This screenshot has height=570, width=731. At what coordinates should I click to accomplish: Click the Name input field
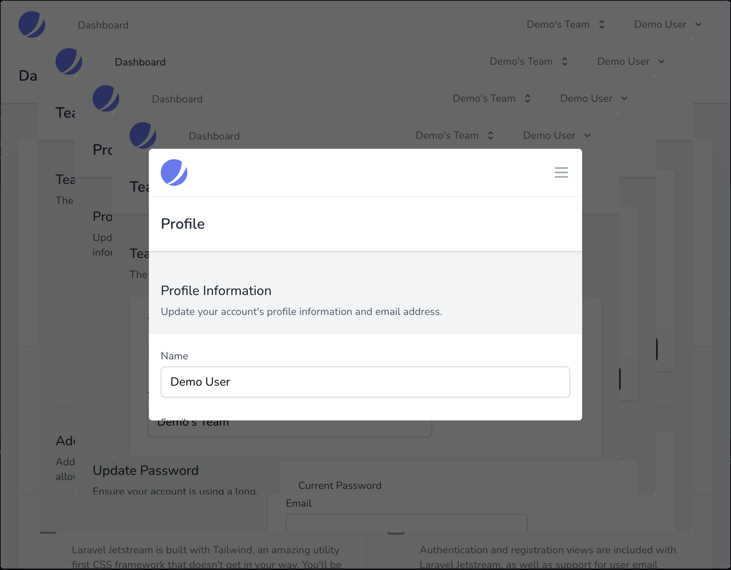(x=365, y=382)
